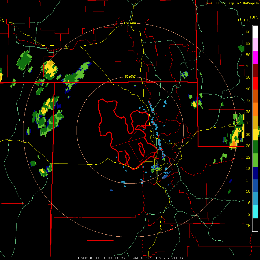Click the 42 value on the legend

(248, 100)
